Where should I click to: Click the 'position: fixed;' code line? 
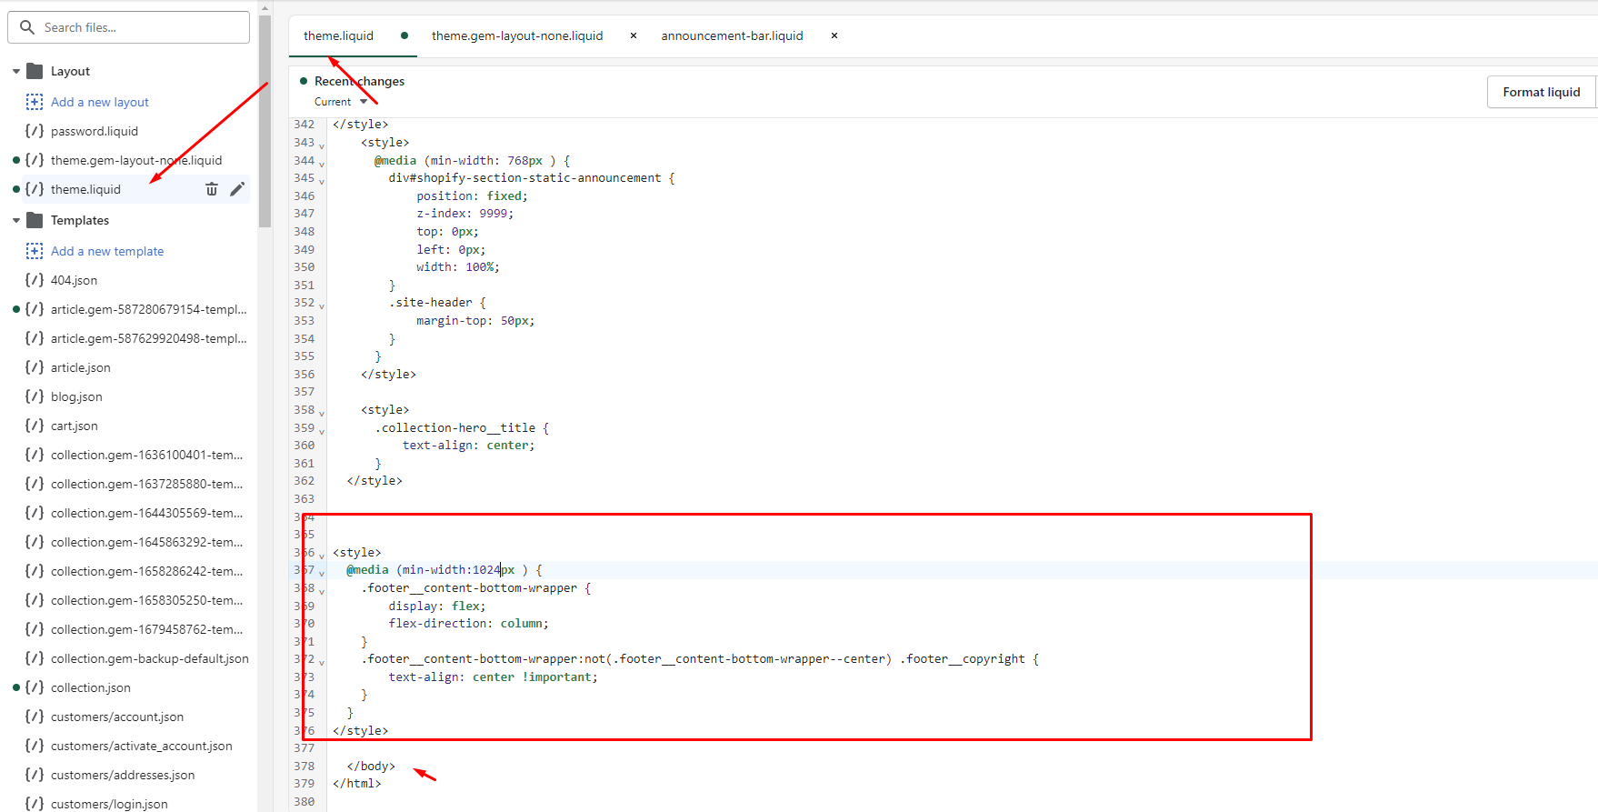point(472,195)
